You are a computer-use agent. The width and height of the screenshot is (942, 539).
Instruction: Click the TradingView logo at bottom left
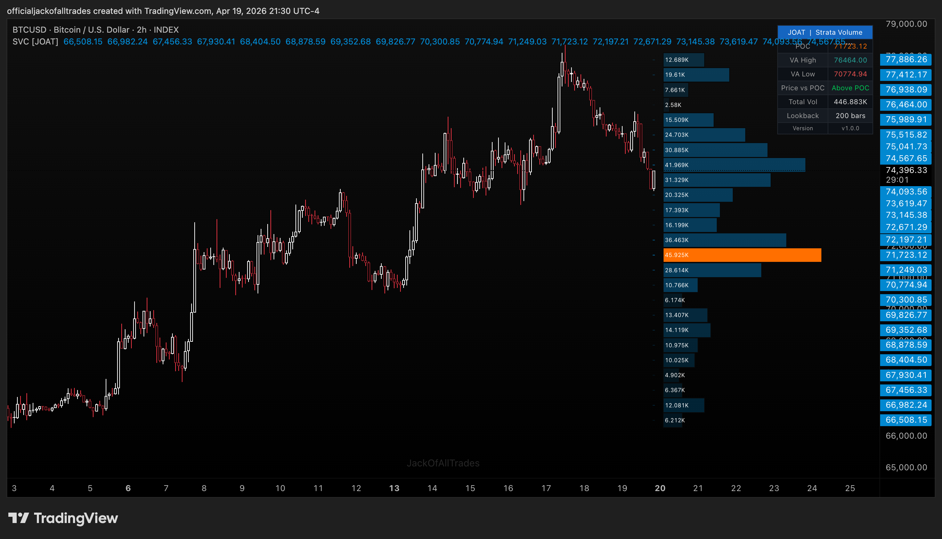pos(63,518)
